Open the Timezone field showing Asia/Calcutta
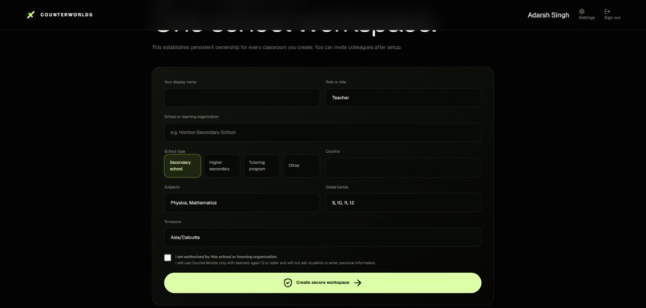The width and height of the screenshot is (646, 308). point(322,238)
